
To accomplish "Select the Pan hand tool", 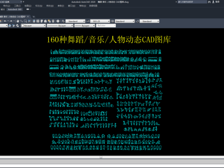I will pyautogui.click(x=18, y=21).
